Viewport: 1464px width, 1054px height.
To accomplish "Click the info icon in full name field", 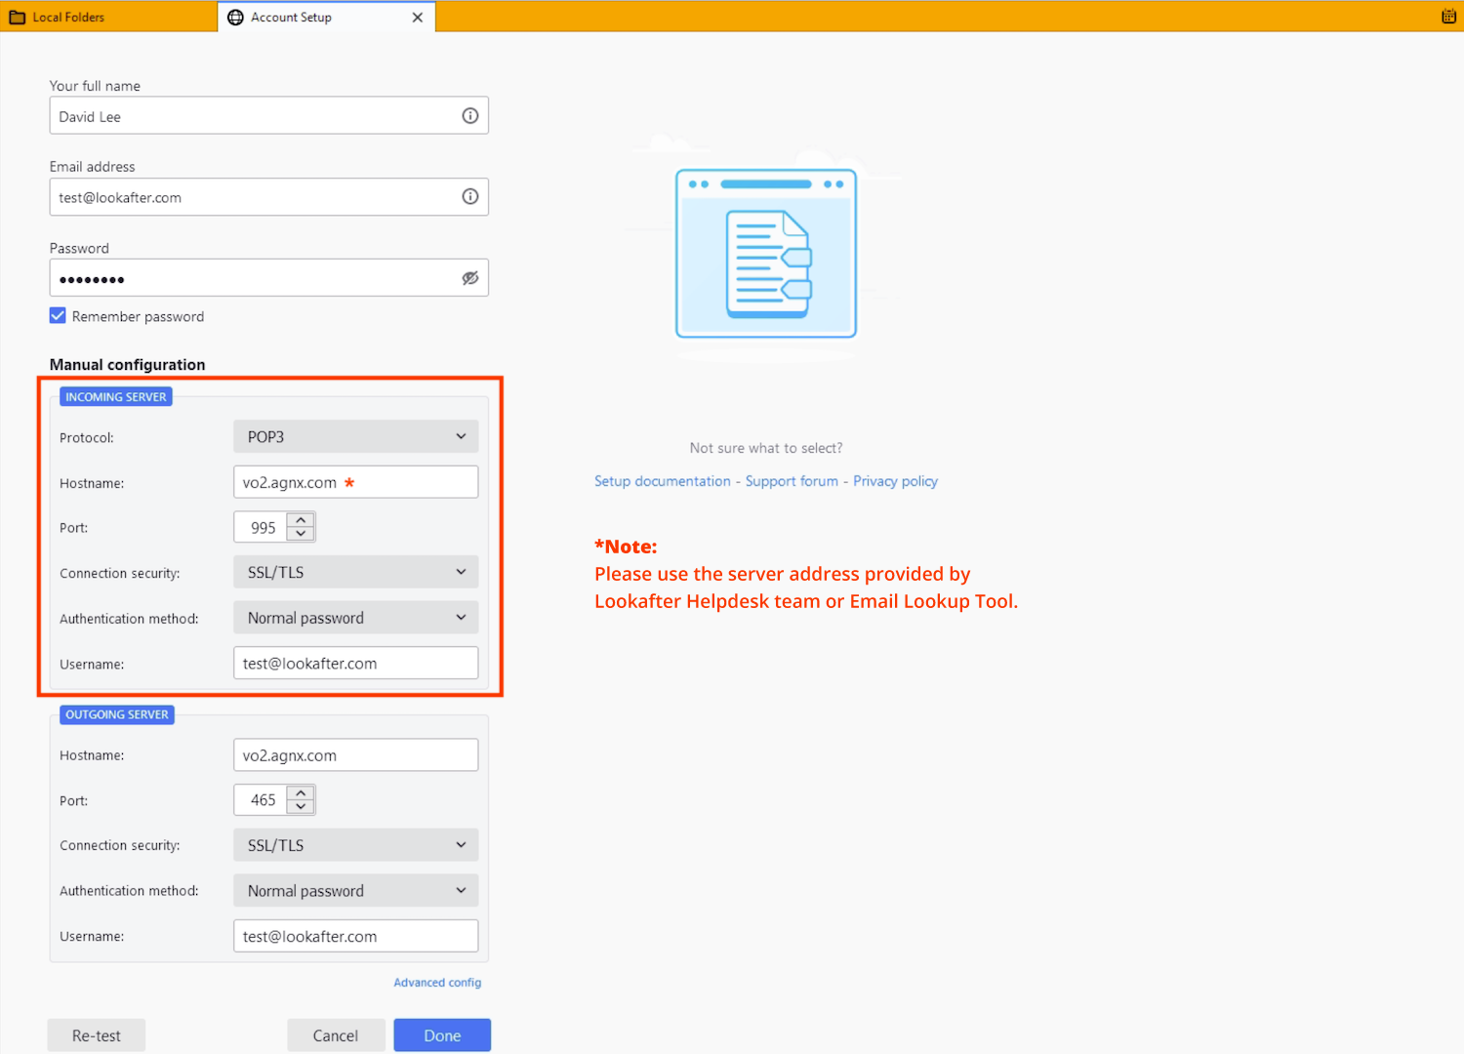I will (x=469, y=116).
